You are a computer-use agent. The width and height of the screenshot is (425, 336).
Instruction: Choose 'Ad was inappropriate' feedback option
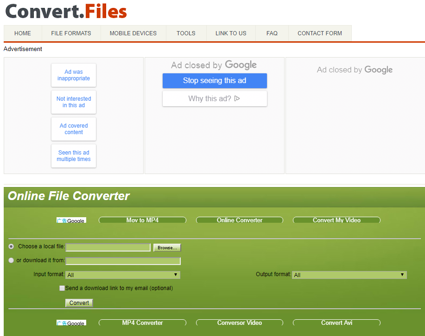tap(74, 75)
